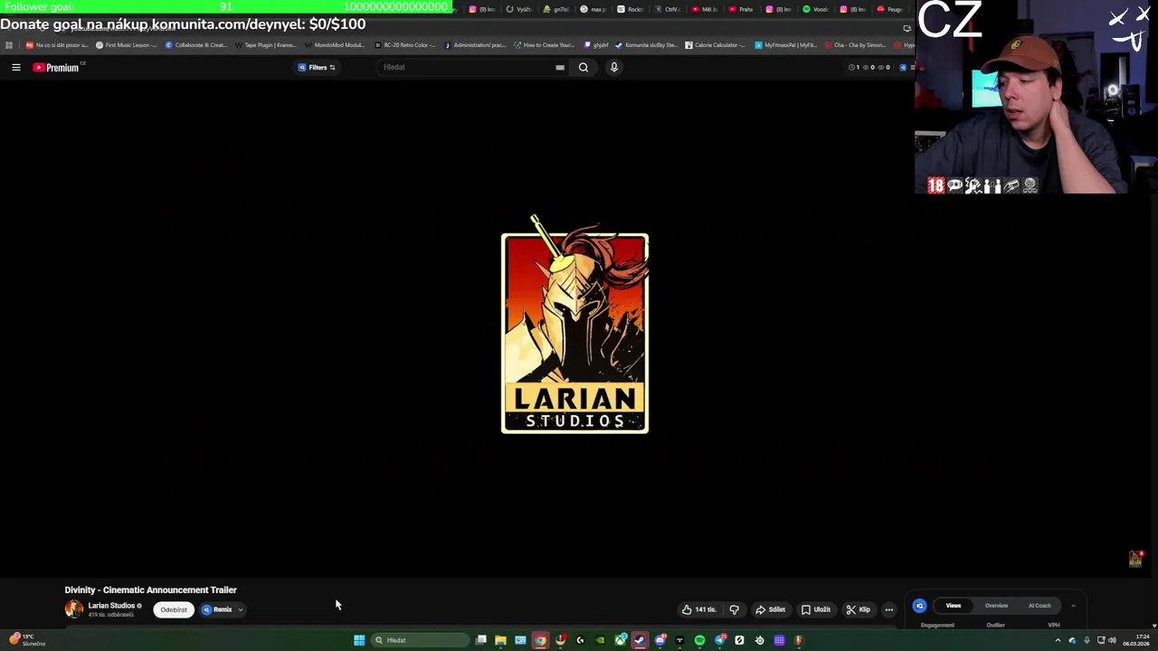
Task: Open the NVIDIA app from taskbar
Action: 600,640
